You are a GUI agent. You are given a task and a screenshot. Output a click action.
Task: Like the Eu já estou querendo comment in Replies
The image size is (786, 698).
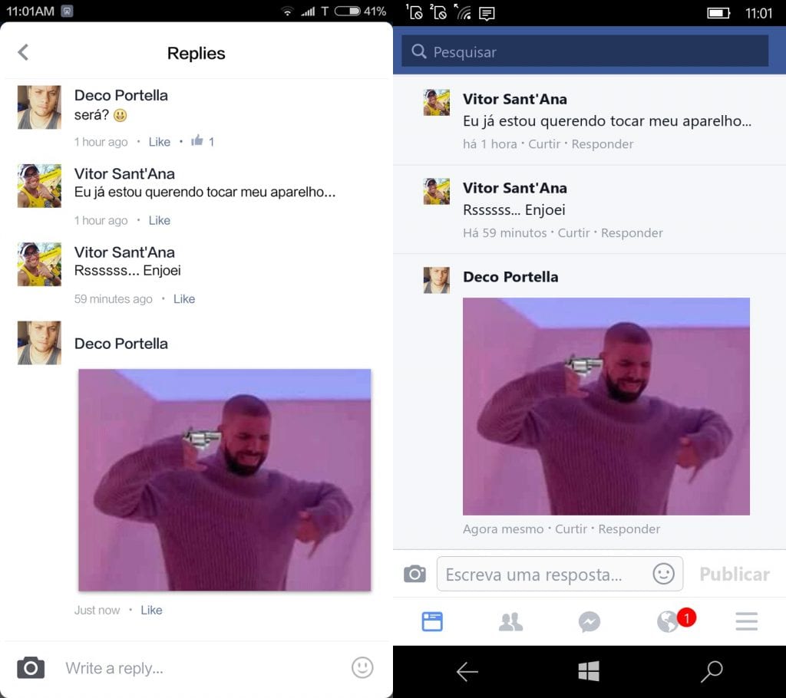160,220
